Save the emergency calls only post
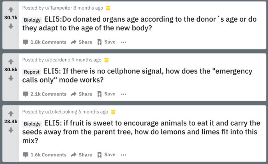Image resolution: width=268 pixels, height=164 pixels. click(106, 94)
